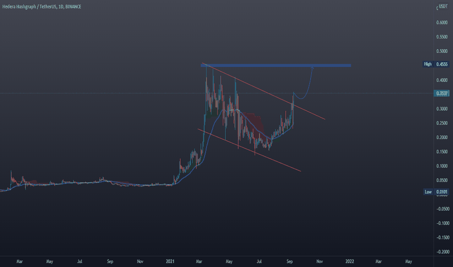This screenshot has width=453, height=267.
Task: Click the 0.0500 price axis label
Action: tap(442, 180)
